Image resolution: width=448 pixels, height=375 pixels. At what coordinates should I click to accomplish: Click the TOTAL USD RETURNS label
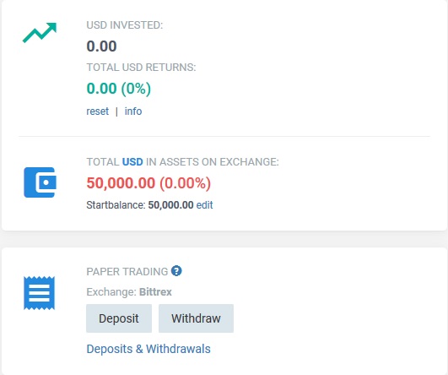tap(141, 68)
